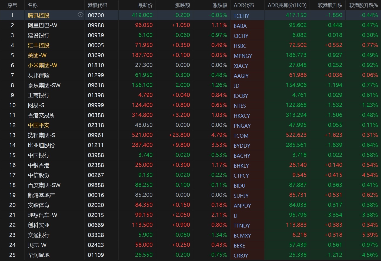Click the BIDU ADR code
This screenshot has width=381, height=261.
[239, 186]
